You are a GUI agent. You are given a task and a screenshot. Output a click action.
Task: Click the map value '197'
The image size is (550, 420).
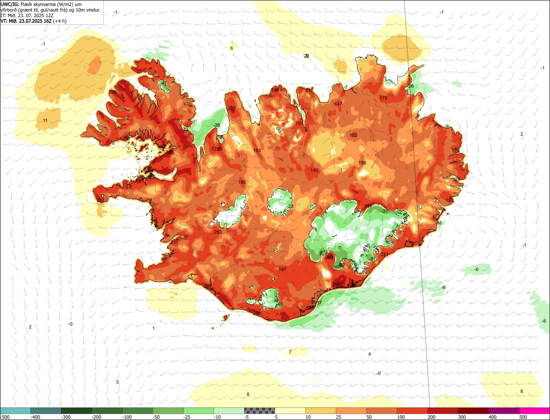pyautogui.click(x=282, y=269)
